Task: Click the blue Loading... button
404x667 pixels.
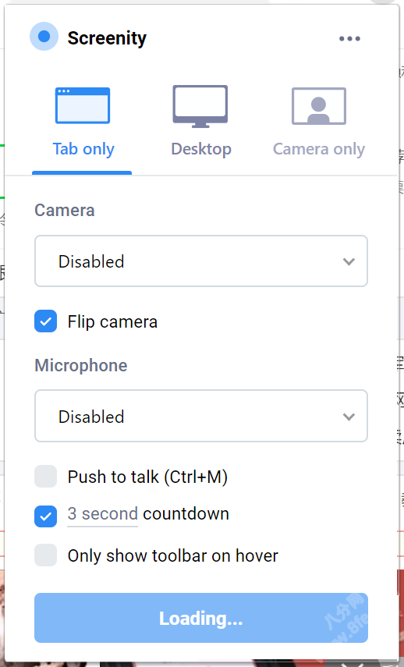Action: coord(201,618)
